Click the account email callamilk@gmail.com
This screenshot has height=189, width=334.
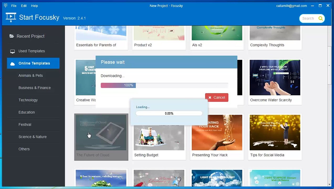291,6
